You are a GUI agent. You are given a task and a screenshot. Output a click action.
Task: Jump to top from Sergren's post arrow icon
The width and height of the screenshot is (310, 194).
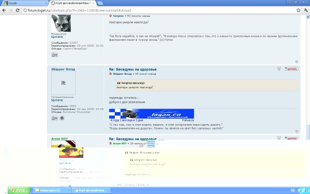[296, 62]
